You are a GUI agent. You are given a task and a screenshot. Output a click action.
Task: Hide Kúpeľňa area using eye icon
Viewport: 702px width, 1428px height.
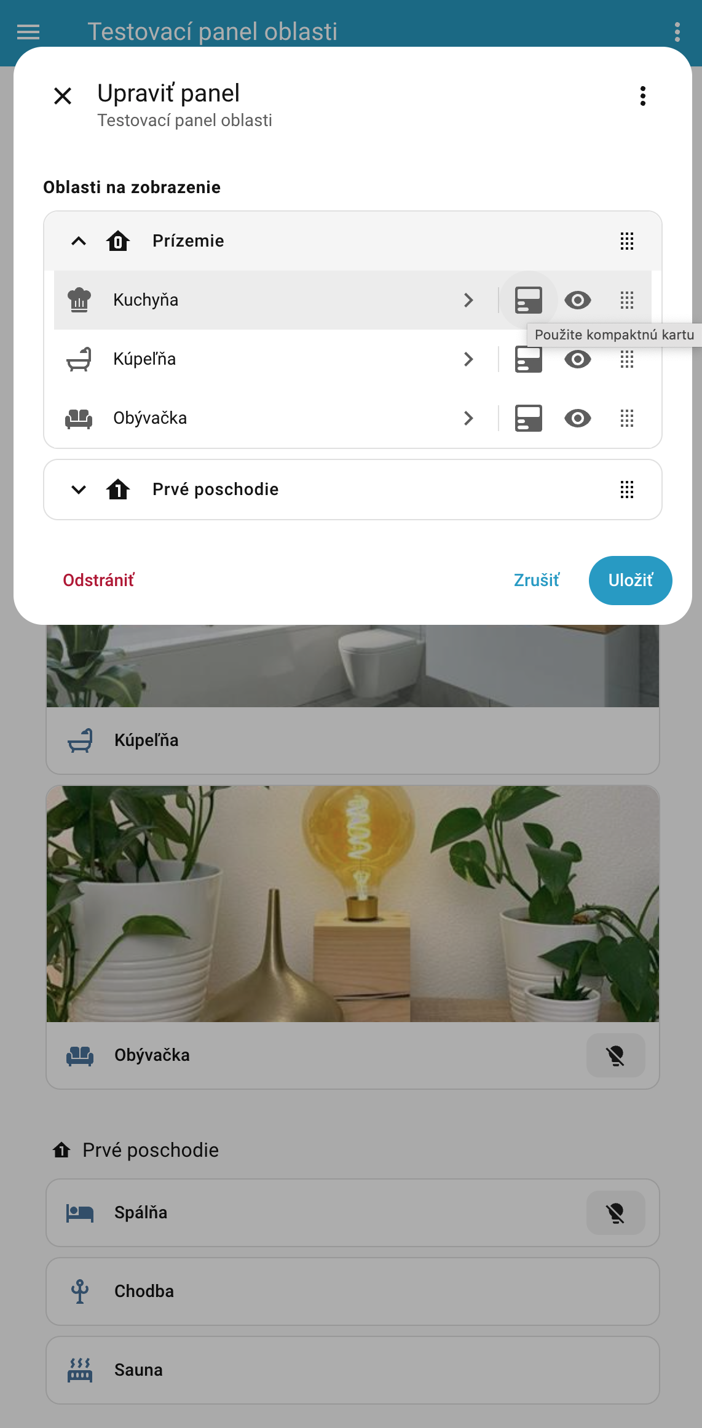578,359
